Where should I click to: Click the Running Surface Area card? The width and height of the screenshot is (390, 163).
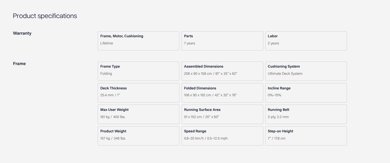pyautogui.click(x=222, y=114)
